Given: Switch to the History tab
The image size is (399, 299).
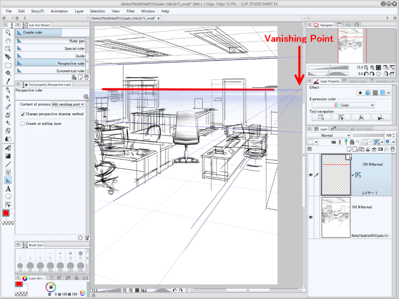Looking at the screenshot, I should [339, 129].
